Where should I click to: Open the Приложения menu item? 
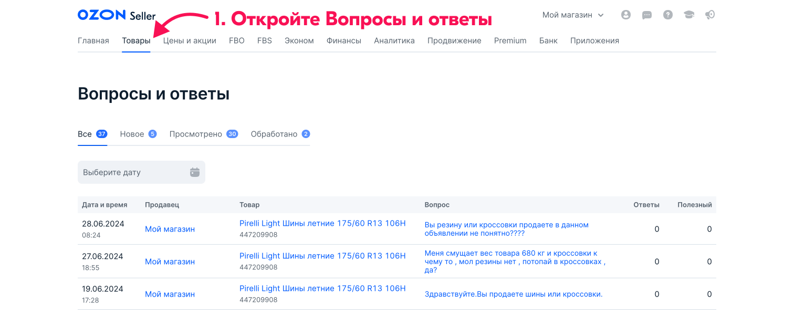click(x=594, y=40)
